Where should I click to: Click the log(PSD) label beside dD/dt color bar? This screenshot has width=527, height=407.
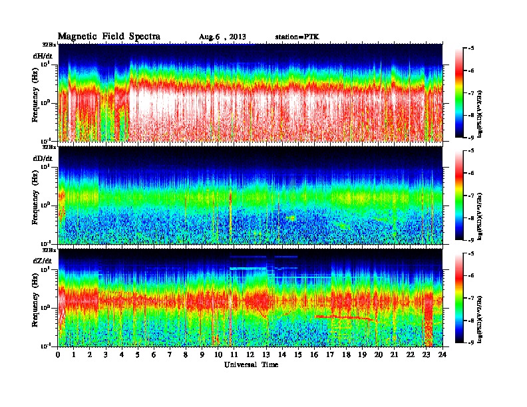(480, 216)
